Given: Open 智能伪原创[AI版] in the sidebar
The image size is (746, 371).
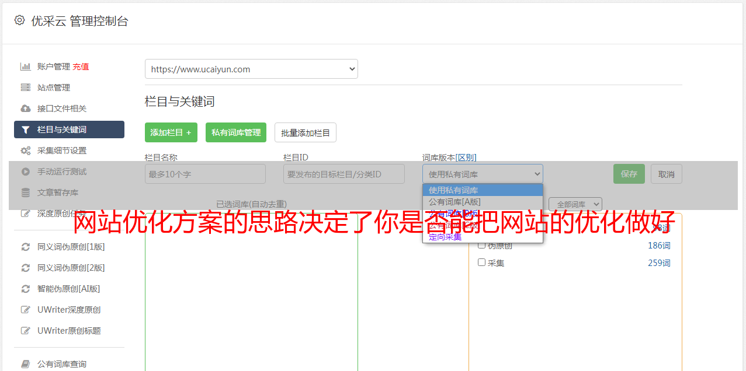Looking at the screenshot, I should [69, 289].
